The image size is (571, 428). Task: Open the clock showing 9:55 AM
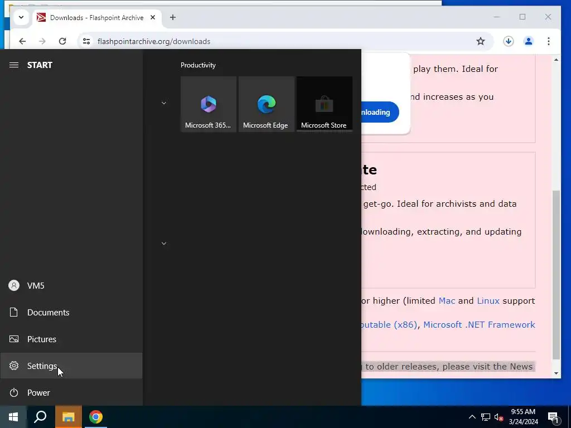click(x=523, y=417)
